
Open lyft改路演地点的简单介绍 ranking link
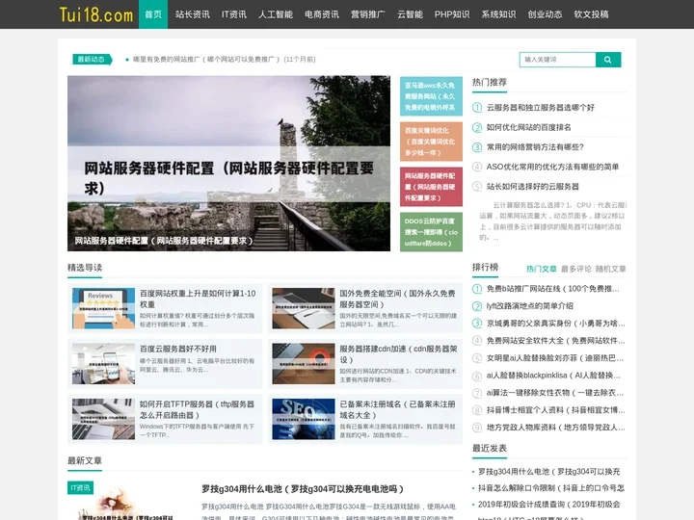click(530, 306)
